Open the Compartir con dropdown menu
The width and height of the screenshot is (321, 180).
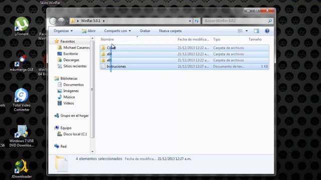coord(117,31)
